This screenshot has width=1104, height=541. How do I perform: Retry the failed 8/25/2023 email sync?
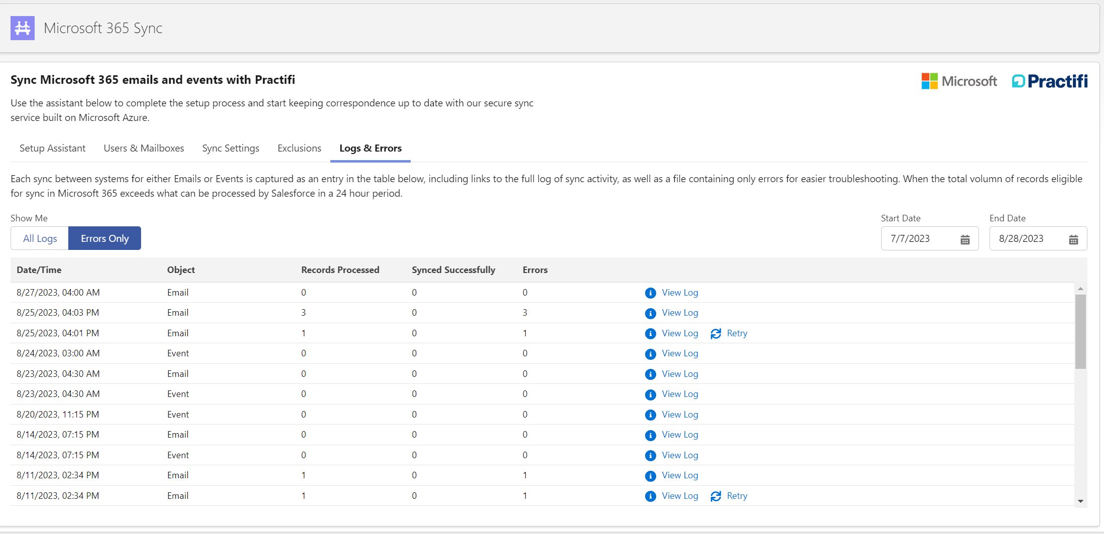(736, 333)
